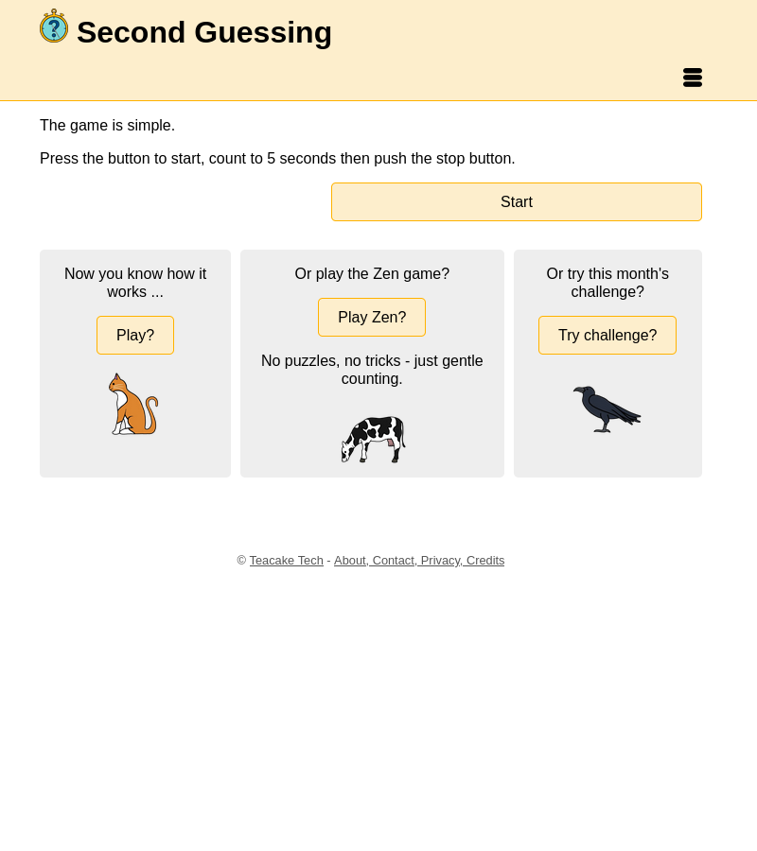The image size is (757, 851).
Task: Click the copyright symbol in footer
Action: point(241,561)
